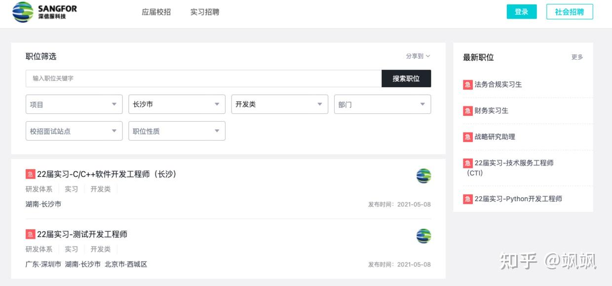This screenshot has width=612, height=286.
Task: Click the urgent badge on C/C++软件开发工程师 job
Action: point(30,174)
